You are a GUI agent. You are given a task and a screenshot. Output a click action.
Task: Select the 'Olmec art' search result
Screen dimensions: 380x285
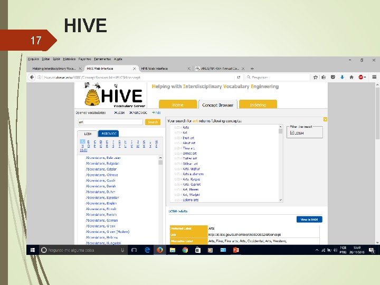189,153
